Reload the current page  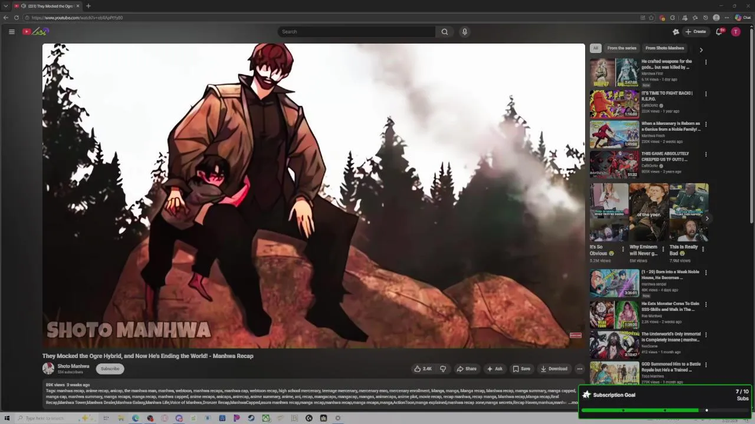16,18
